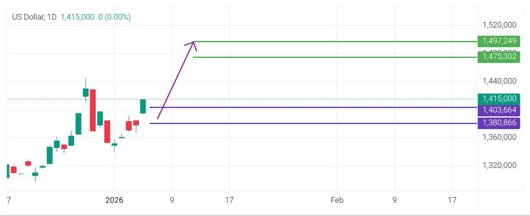Click the Feb label on time axis
530x216 pixels.
coord(337,201)
